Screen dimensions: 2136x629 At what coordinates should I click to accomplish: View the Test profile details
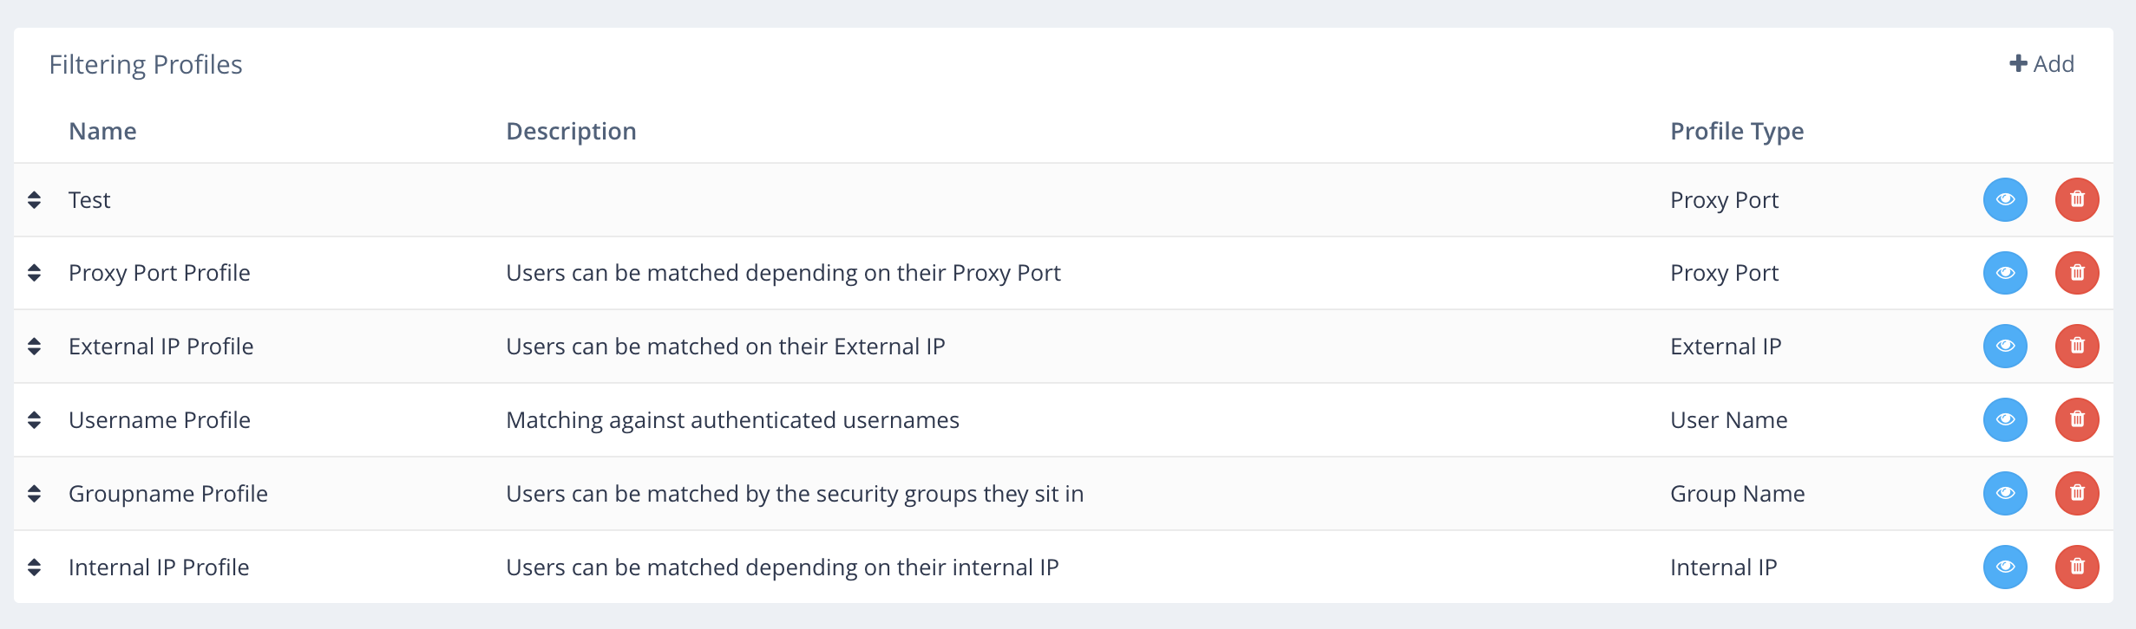(2005, 200)
